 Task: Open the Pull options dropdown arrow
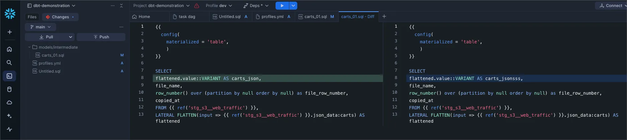click(71, 37)
